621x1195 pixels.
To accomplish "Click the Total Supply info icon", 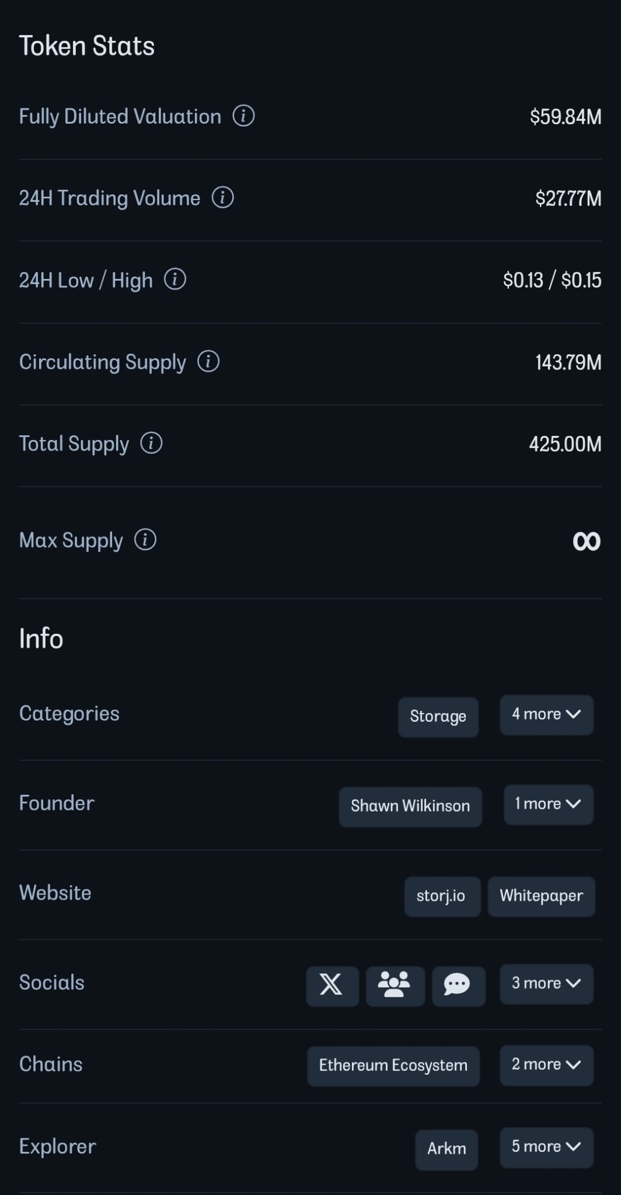I will pos(151,443).
